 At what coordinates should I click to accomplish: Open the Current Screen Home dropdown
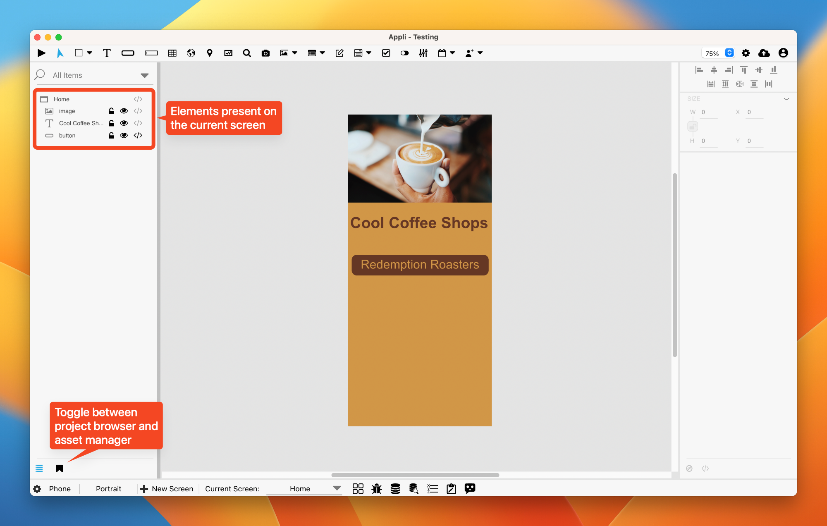305,489
